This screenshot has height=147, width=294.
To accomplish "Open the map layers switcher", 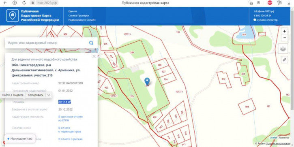I will point(283,49).
